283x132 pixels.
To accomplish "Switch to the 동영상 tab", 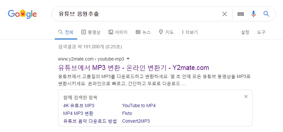I will click(91, 32).
